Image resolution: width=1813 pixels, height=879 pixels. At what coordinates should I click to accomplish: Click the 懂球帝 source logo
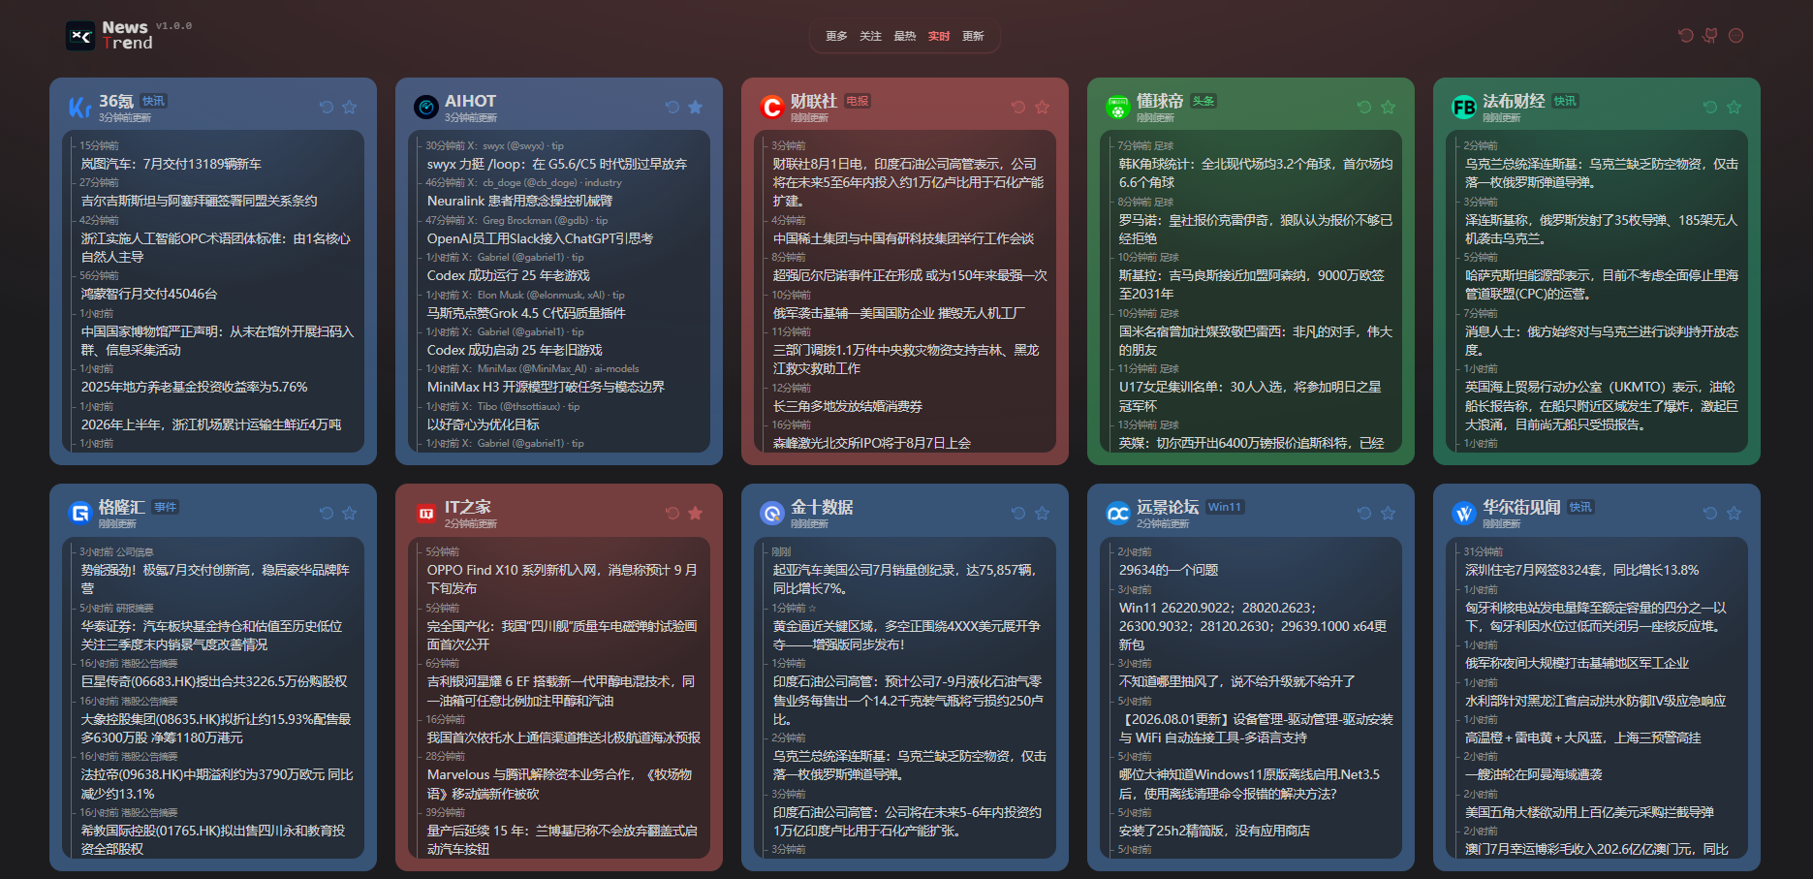(1118, 107)
